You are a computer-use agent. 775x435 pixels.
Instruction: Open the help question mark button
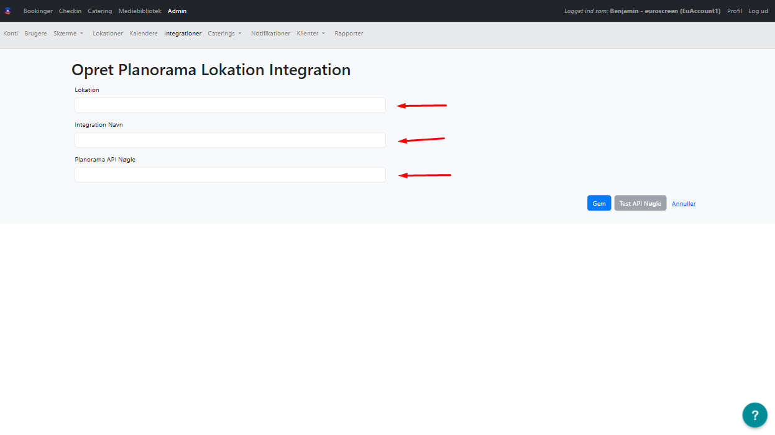[755, 415]
